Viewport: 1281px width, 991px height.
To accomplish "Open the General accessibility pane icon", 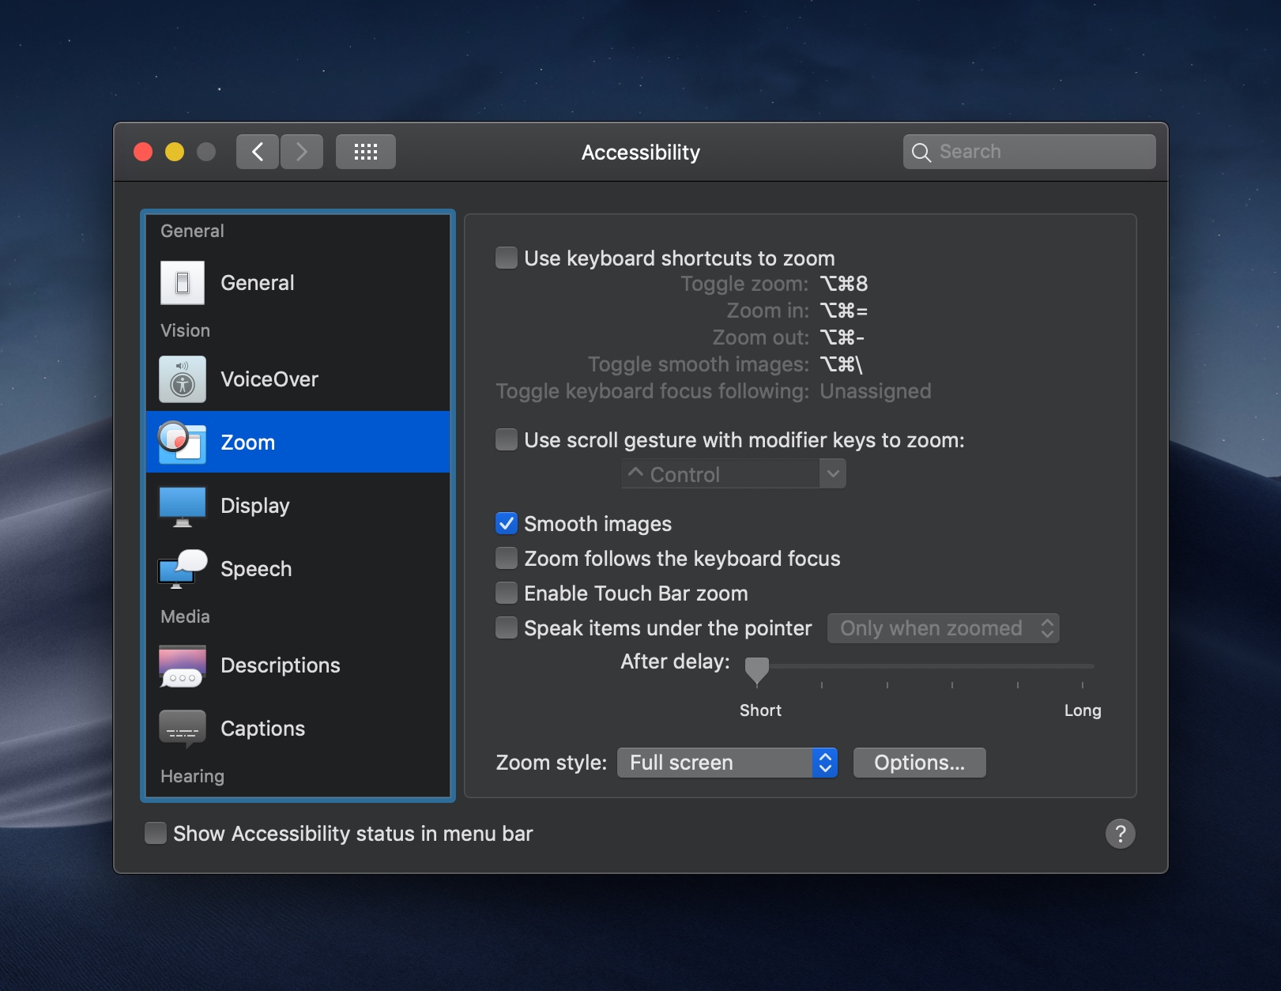I will click(x=183, y=283).
